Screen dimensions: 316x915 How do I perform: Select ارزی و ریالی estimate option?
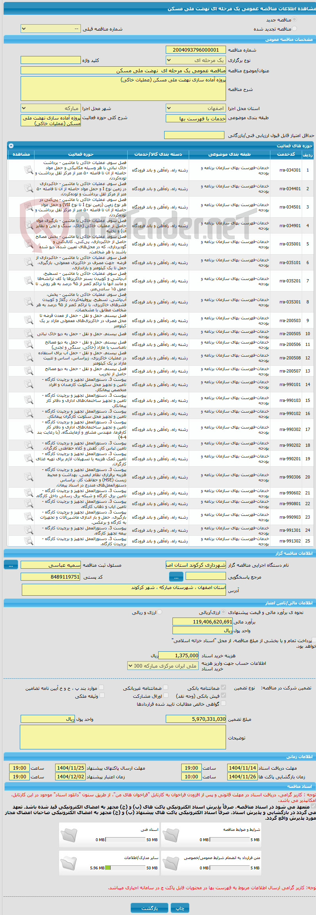click(x=160, y=612)
